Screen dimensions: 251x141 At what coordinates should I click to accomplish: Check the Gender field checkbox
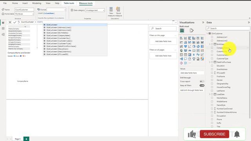point(212,80)
